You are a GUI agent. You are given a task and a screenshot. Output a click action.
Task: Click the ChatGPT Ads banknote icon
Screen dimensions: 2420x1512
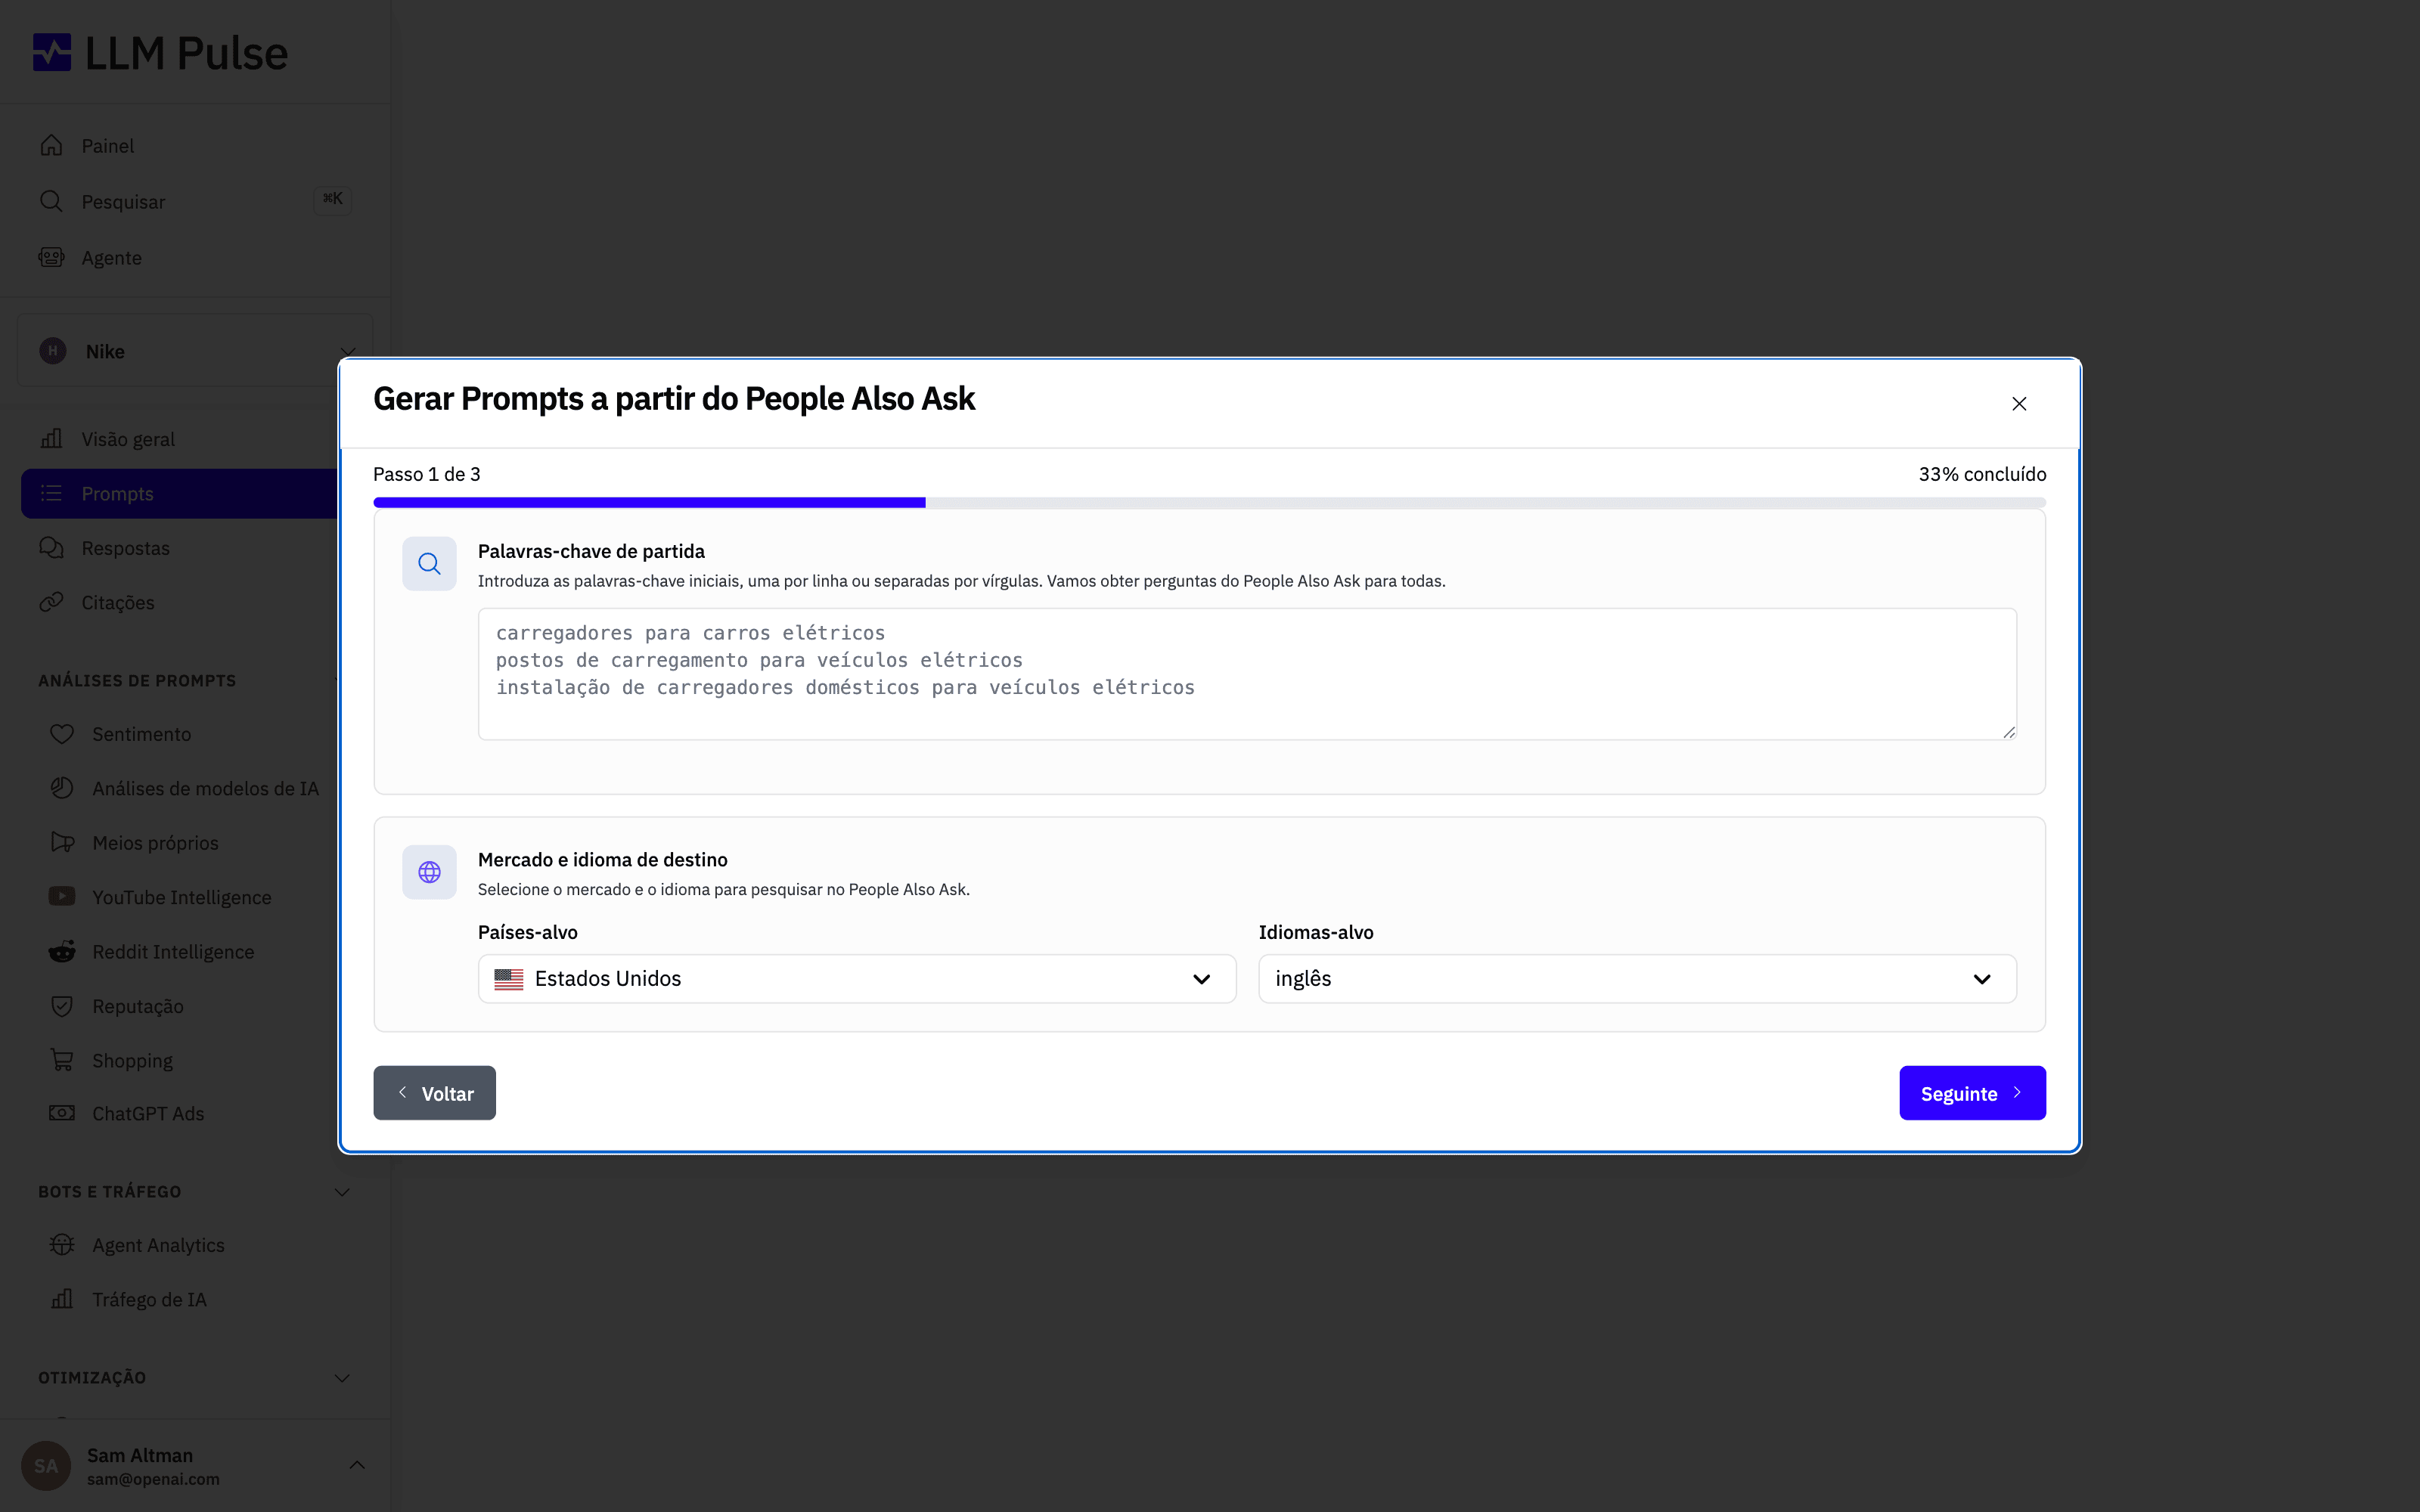click(62, 1113)
